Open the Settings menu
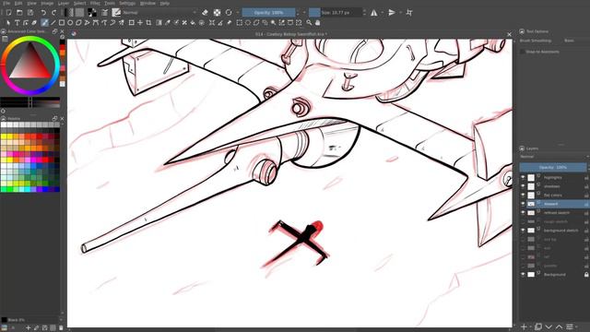Image resolution: width=590 pixels, height=332 pixels. (x=127, y=3)
